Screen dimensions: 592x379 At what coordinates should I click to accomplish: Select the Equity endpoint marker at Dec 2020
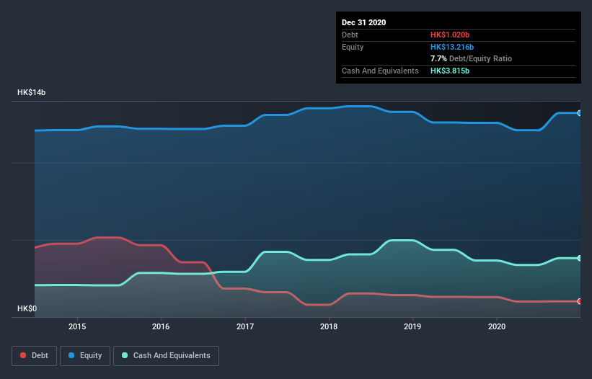[x=580, y=112]
